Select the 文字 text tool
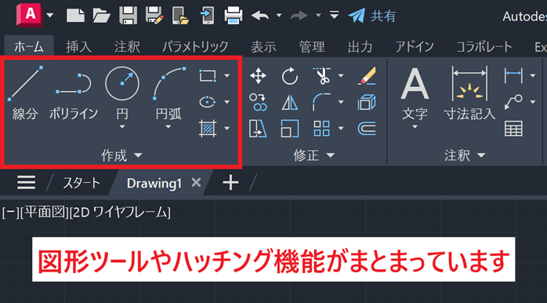The image size is (547, 303). coord(415,94)
